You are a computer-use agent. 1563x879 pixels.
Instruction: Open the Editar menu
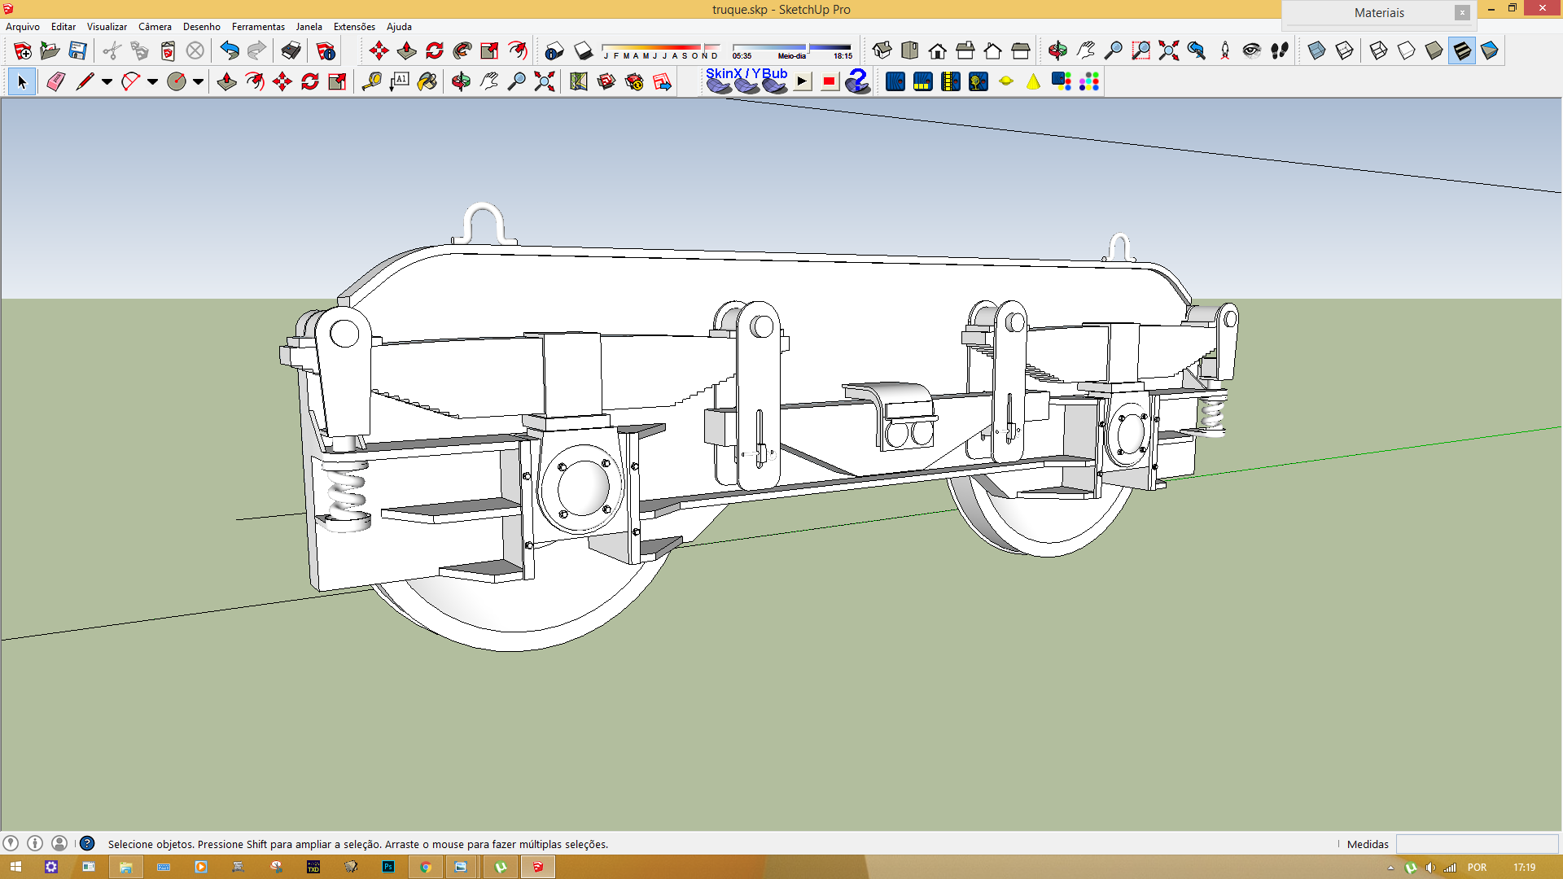click(x=63, y=27)
